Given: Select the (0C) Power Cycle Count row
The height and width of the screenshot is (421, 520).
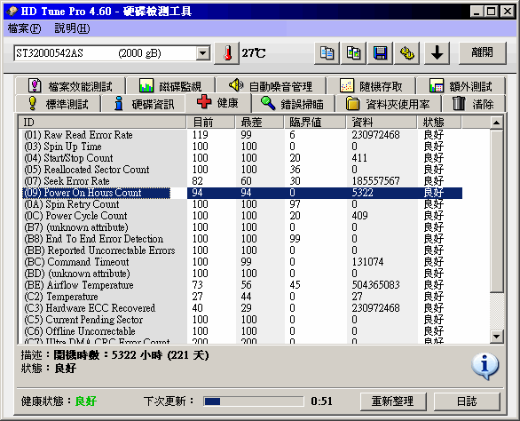Looking at the screenshot, I should 242,216.
